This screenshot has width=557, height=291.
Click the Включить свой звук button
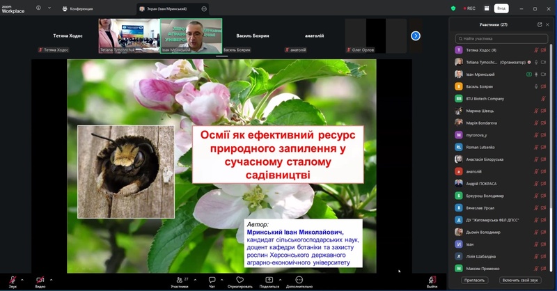[520, 280]
